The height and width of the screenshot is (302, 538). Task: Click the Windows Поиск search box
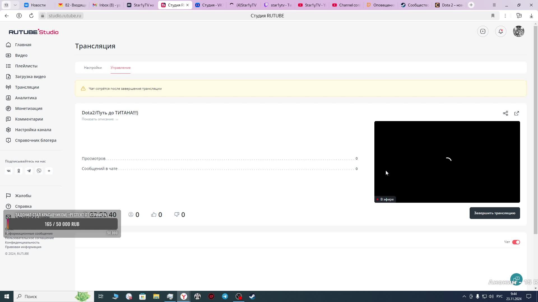[x=54, y=296]
